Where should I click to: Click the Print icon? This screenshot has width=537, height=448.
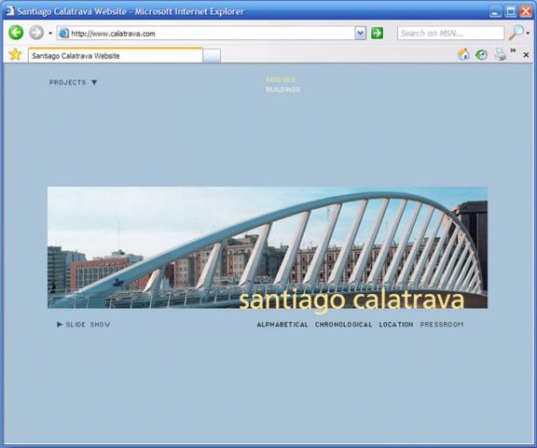coord(501,54)
